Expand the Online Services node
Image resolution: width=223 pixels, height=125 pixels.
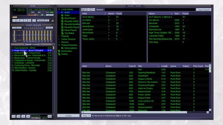pos(59,39)
